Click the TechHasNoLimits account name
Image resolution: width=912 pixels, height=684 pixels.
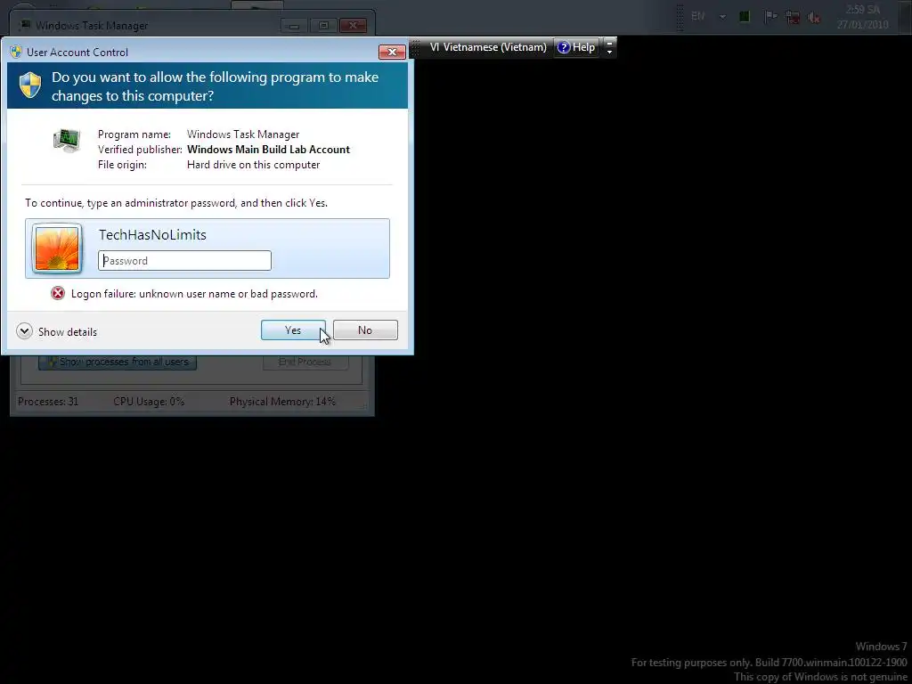[152, 235]
